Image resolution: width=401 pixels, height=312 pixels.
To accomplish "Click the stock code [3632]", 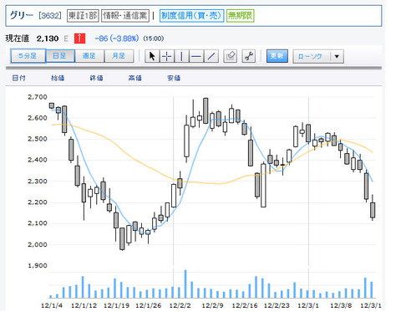I will click(50, 16).
